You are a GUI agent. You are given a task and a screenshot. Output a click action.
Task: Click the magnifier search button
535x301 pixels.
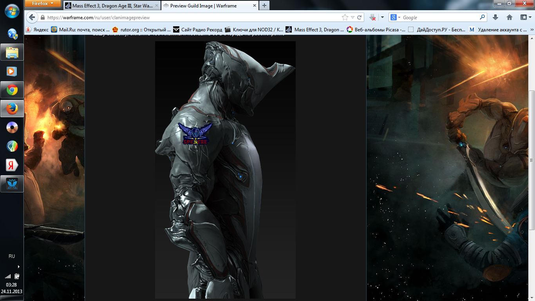click(483, 17)
